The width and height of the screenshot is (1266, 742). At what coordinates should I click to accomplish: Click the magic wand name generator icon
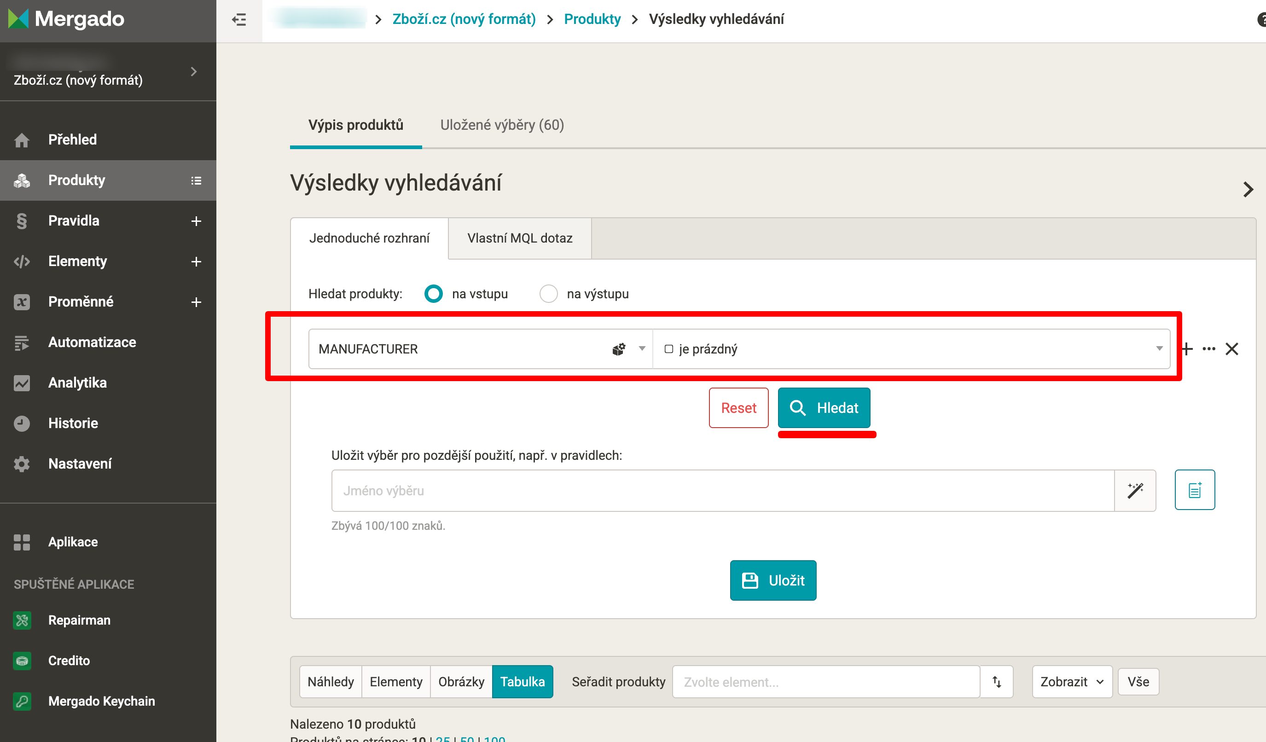(x=1135, y=490)
